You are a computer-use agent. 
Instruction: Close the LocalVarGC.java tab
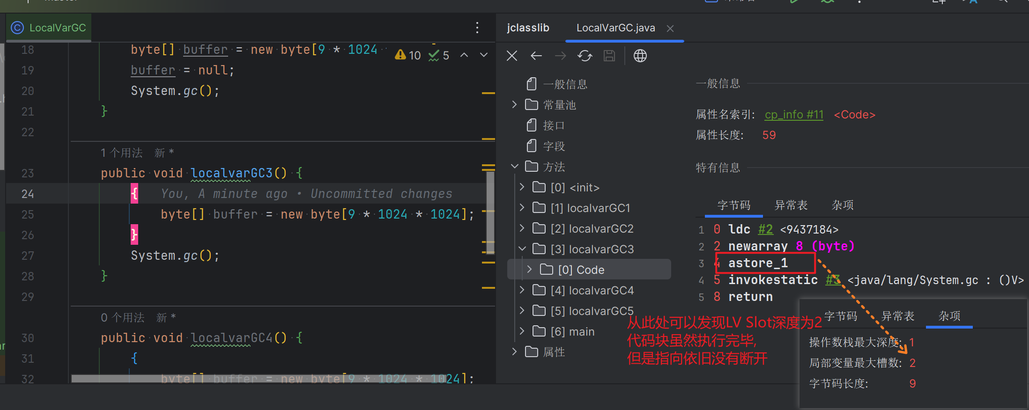[670, 29]
